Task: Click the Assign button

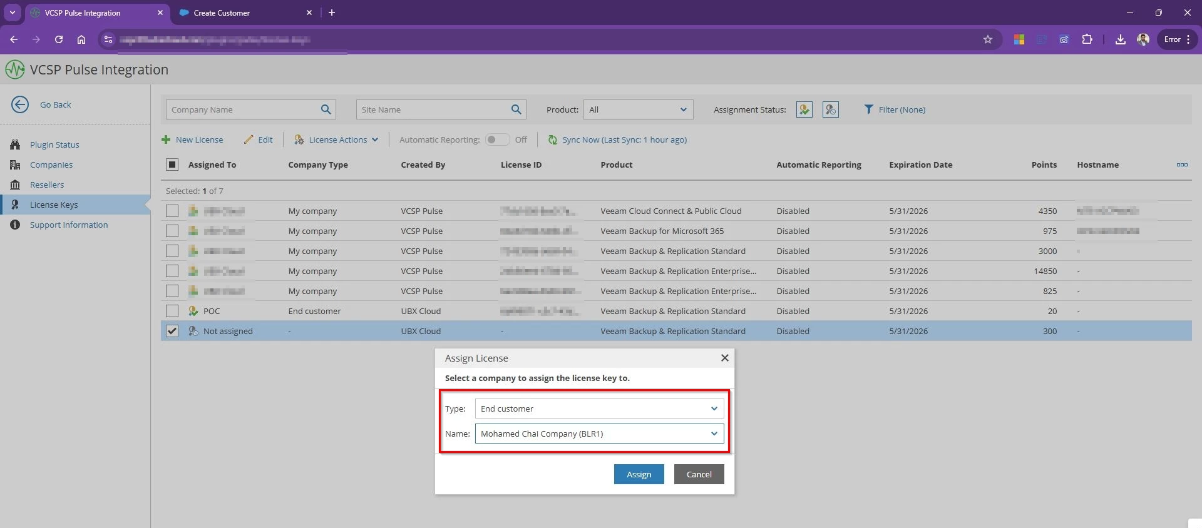Action: 639,474
